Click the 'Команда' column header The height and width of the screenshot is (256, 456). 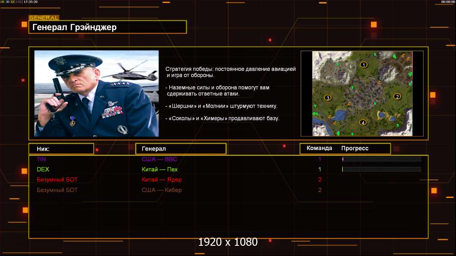pyautogui.click(x=319, y=148)
